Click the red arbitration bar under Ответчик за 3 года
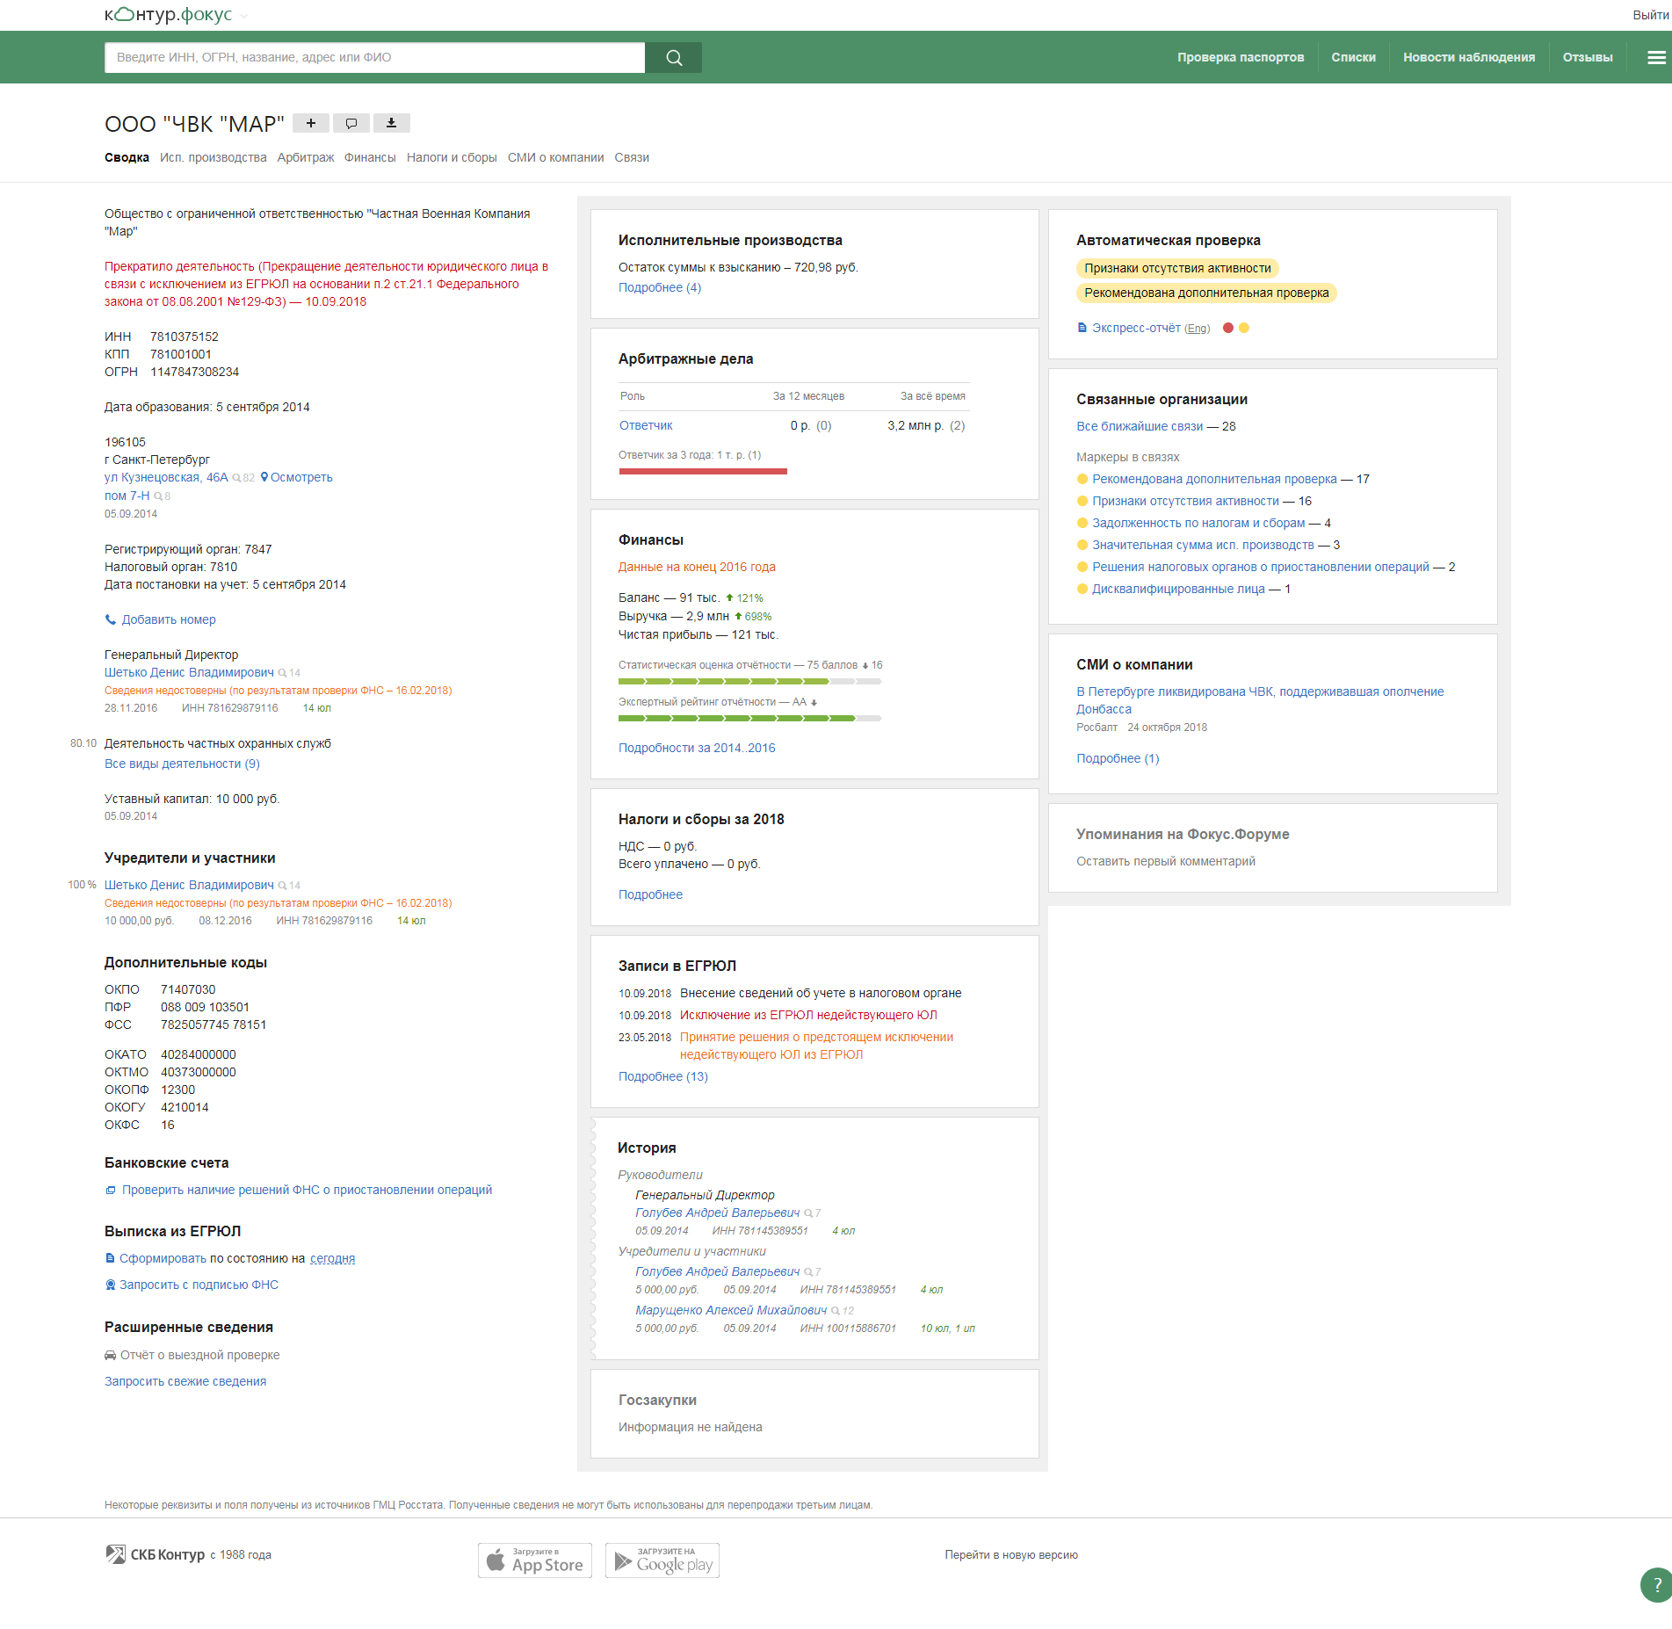This screenshot has width=1672, height=1629. click(x=703, y=472)
